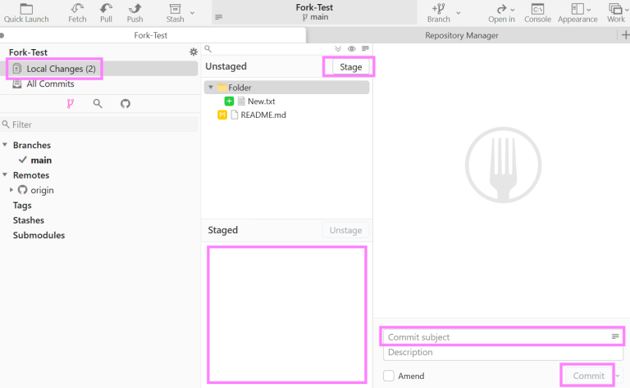Click the repository list icon in title bar
The height and width of the screenshot is (388, 630).
coord(218,17)
